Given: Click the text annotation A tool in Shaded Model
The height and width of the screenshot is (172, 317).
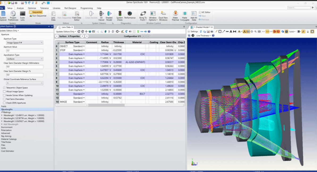Looking at the screenshot, I should [x=231, y=31].
